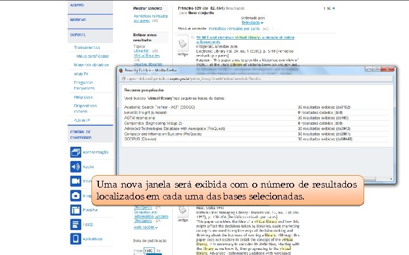Viewport: 409px width, 255px height.
Task: Refine by the DIGITAL libraries topic
Action: (x=148, y=64)
